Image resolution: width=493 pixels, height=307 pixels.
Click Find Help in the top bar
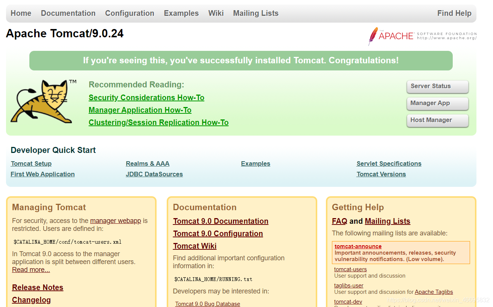click(x=454, y=13)
